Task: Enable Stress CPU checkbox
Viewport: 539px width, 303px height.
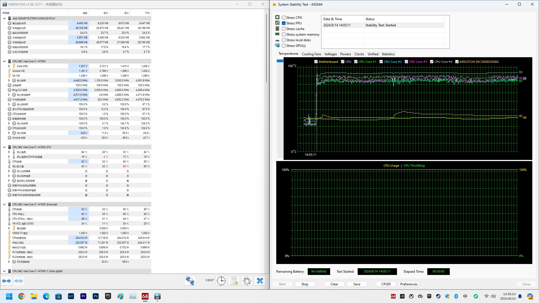Action: (284, 17)
